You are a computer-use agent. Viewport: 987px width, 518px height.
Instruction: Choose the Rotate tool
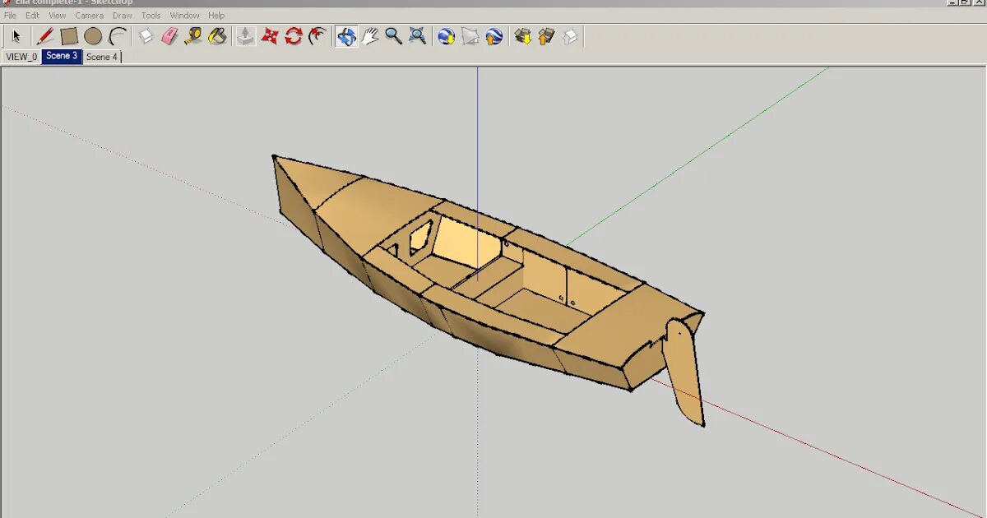click(x=294, y=36)
